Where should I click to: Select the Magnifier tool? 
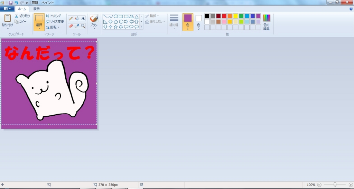(x=83, y=26)
